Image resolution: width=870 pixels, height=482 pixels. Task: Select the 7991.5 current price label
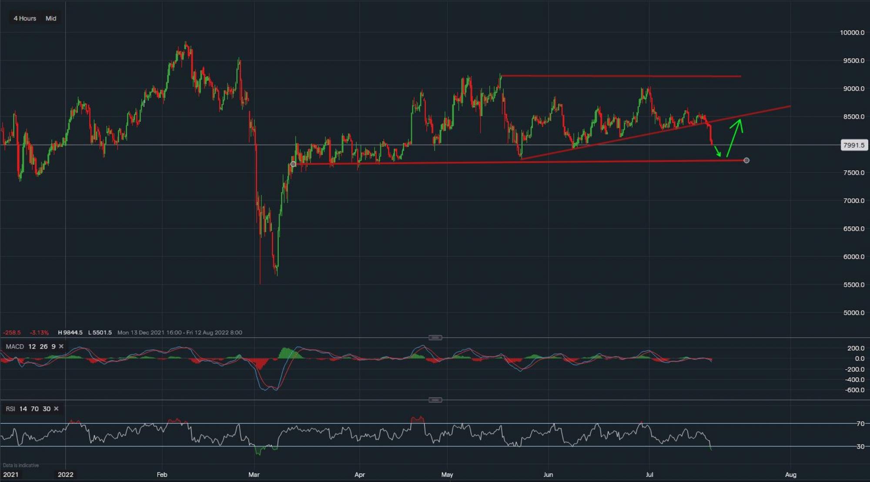point(853,145)
